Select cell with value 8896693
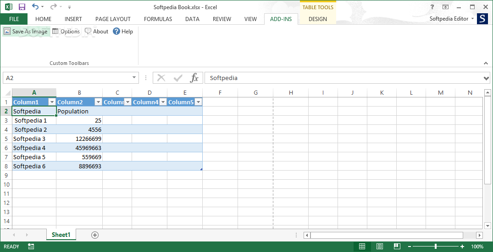This screenshot has height=252, width=493. click(x=79, y=166)
